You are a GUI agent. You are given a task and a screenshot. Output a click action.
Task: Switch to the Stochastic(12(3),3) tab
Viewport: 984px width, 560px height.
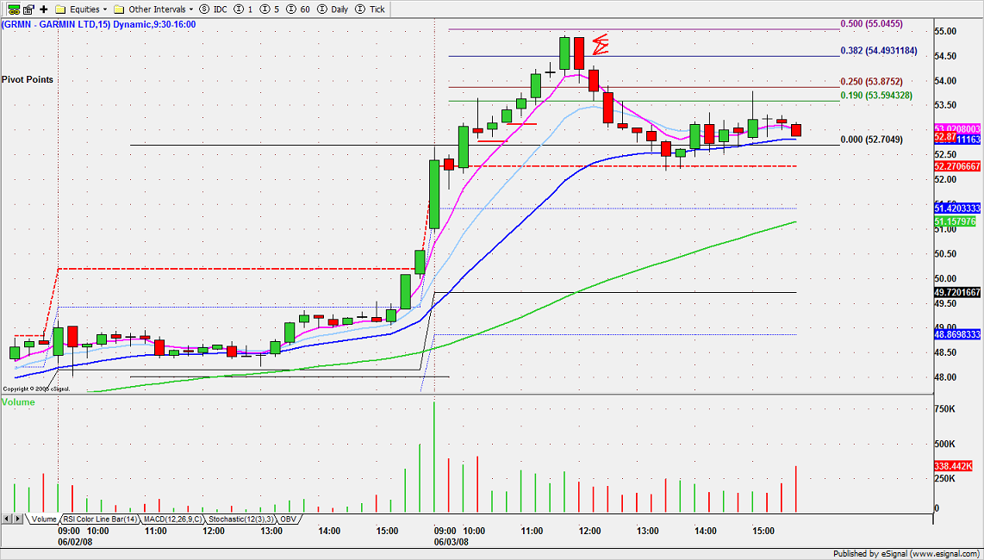click(241, 520)
